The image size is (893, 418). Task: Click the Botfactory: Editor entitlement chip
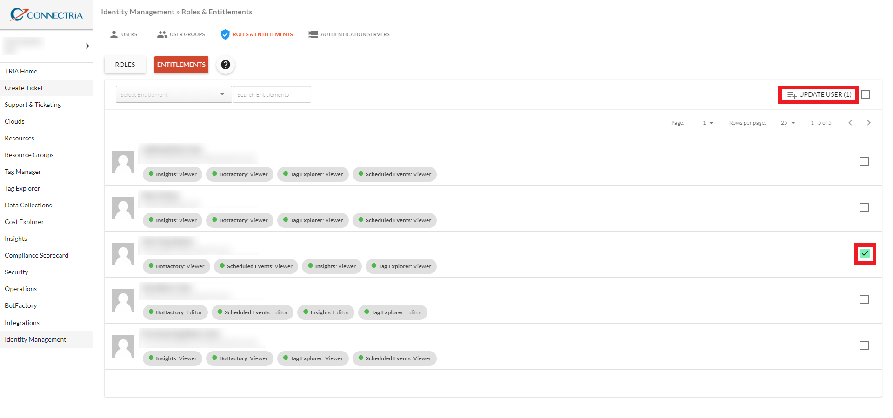tap(175, 312)
